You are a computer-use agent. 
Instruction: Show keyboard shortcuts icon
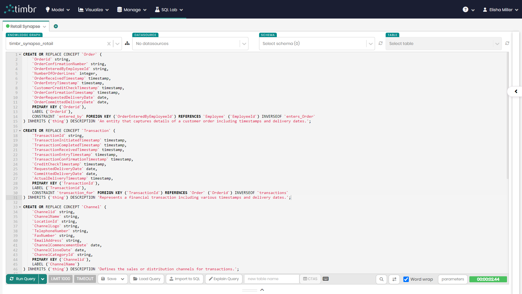[x=326, y=278]
